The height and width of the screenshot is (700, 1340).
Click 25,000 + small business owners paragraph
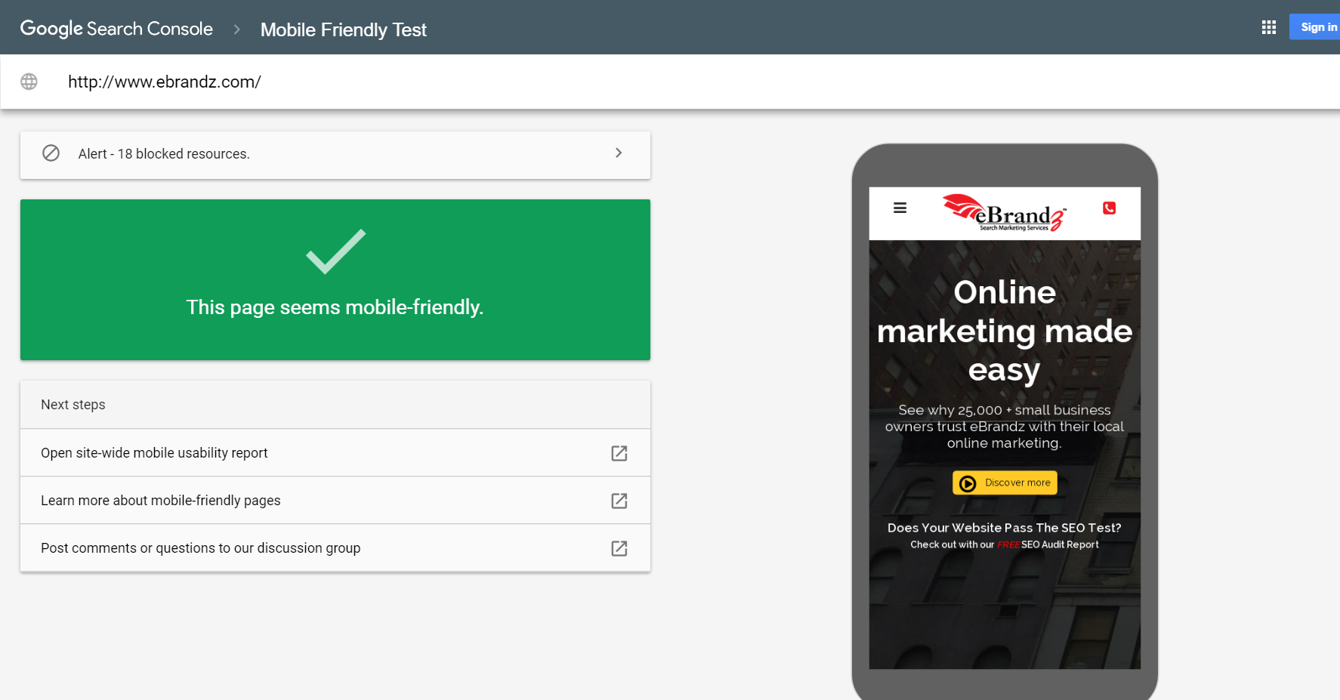[x=1005, y=427]
